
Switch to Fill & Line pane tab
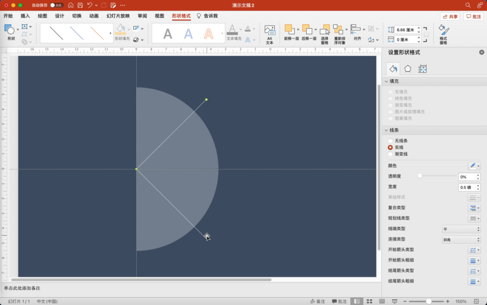pos(393,69)
